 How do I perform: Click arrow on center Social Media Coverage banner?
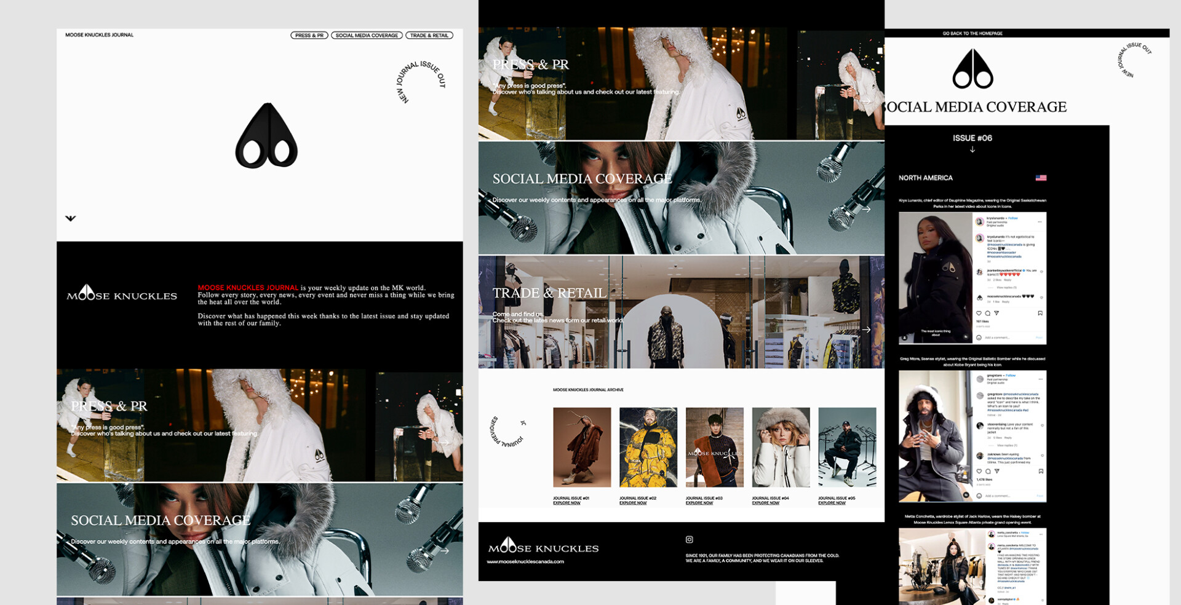coord(866,210)
